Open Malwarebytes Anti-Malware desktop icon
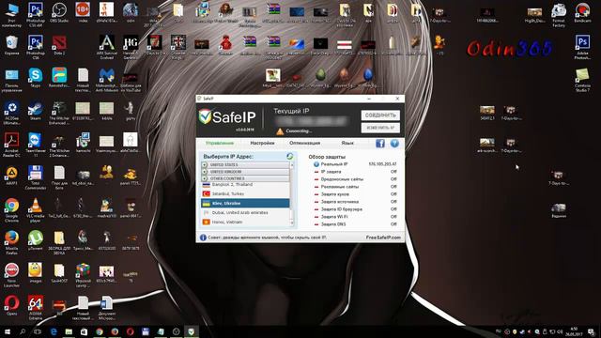This screenshot has width=601, height=338. [x=106, y=80]
